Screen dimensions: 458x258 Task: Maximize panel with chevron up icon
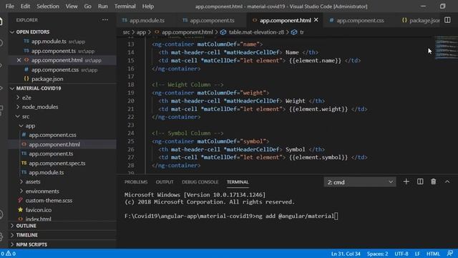[447, 181]
